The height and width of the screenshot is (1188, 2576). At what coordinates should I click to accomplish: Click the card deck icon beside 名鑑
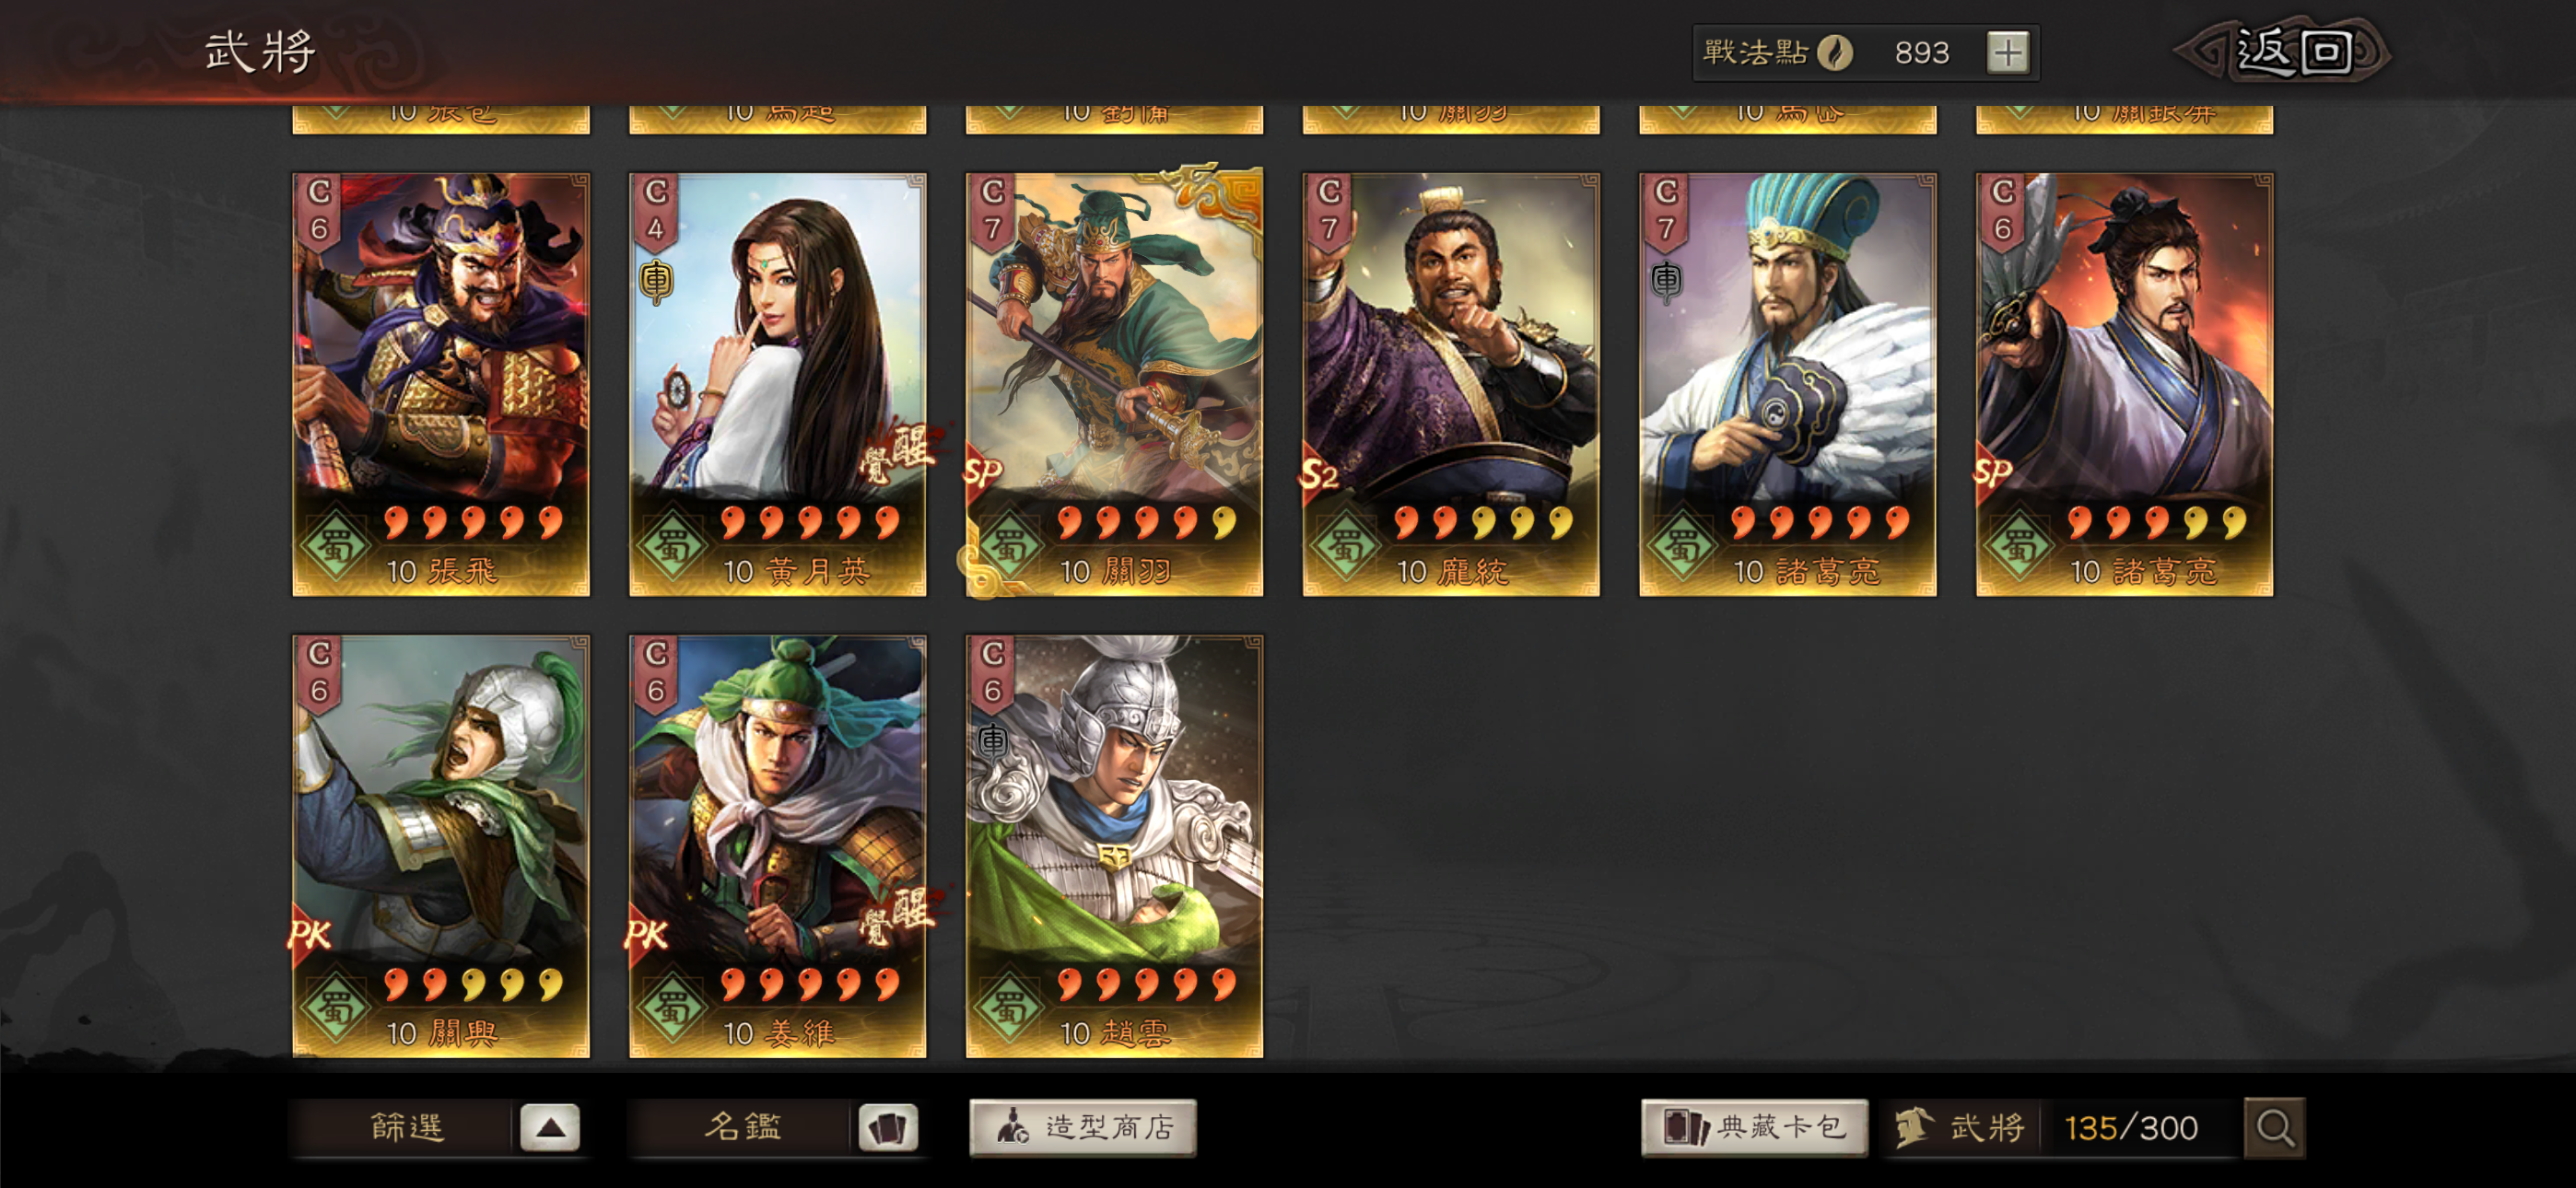point(887,1128)
